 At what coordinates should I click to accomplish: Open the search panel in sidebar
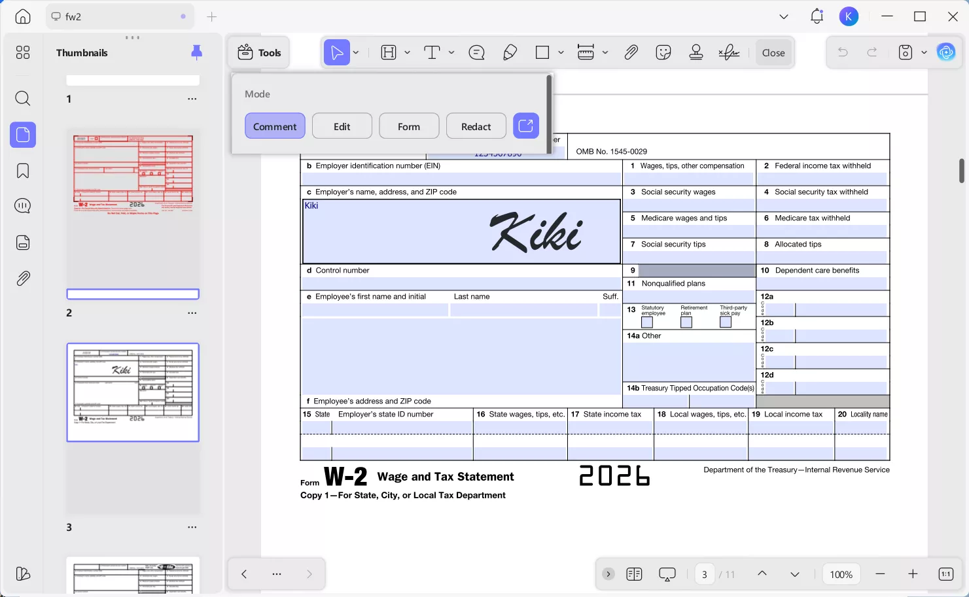coord(23,99)
